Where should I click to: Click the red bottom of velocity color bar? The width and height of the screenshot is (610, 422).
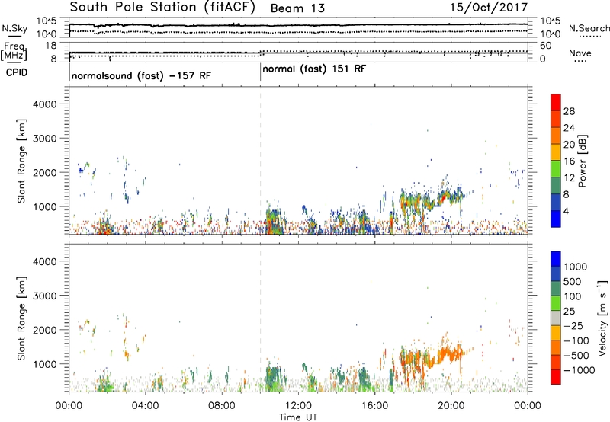click(556, 377)
